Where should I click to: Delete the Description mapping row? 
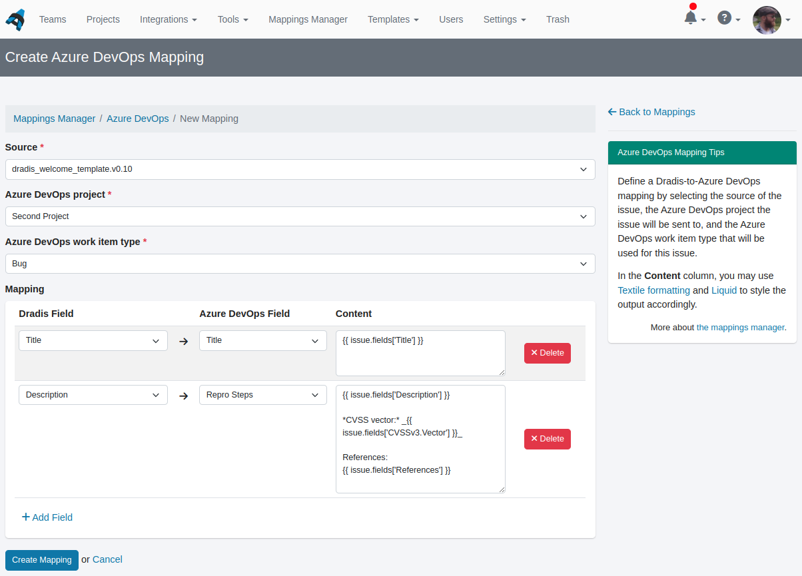[x=548, y=439]
